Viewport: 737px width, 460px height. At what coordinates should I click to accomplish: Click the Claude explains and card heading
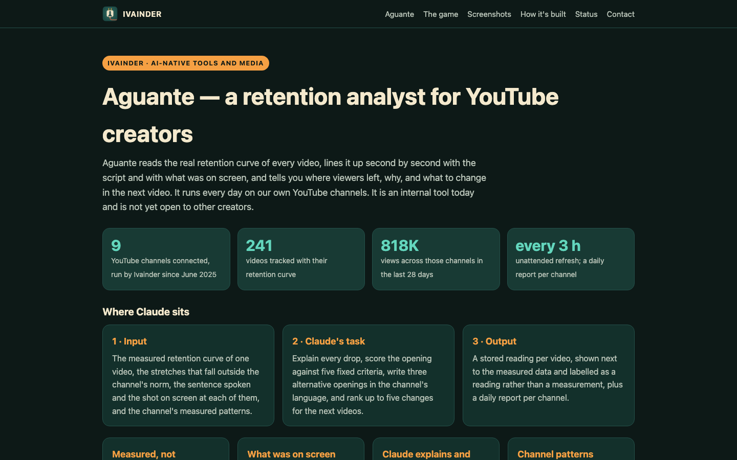pyautogui.click(x=426, y=454)
